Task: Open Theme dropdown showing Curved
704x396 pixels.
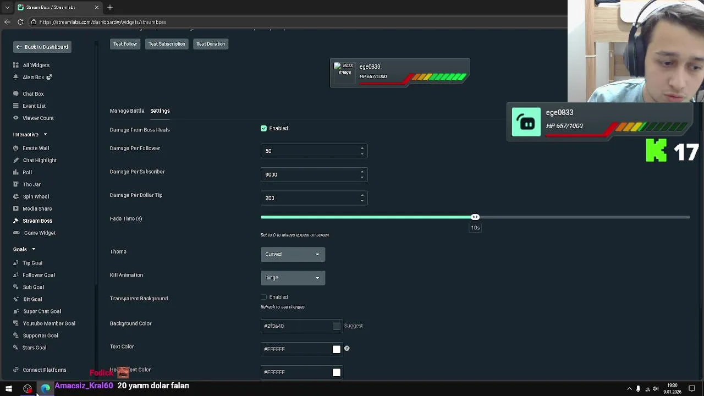Action: [x=293, y=254]
